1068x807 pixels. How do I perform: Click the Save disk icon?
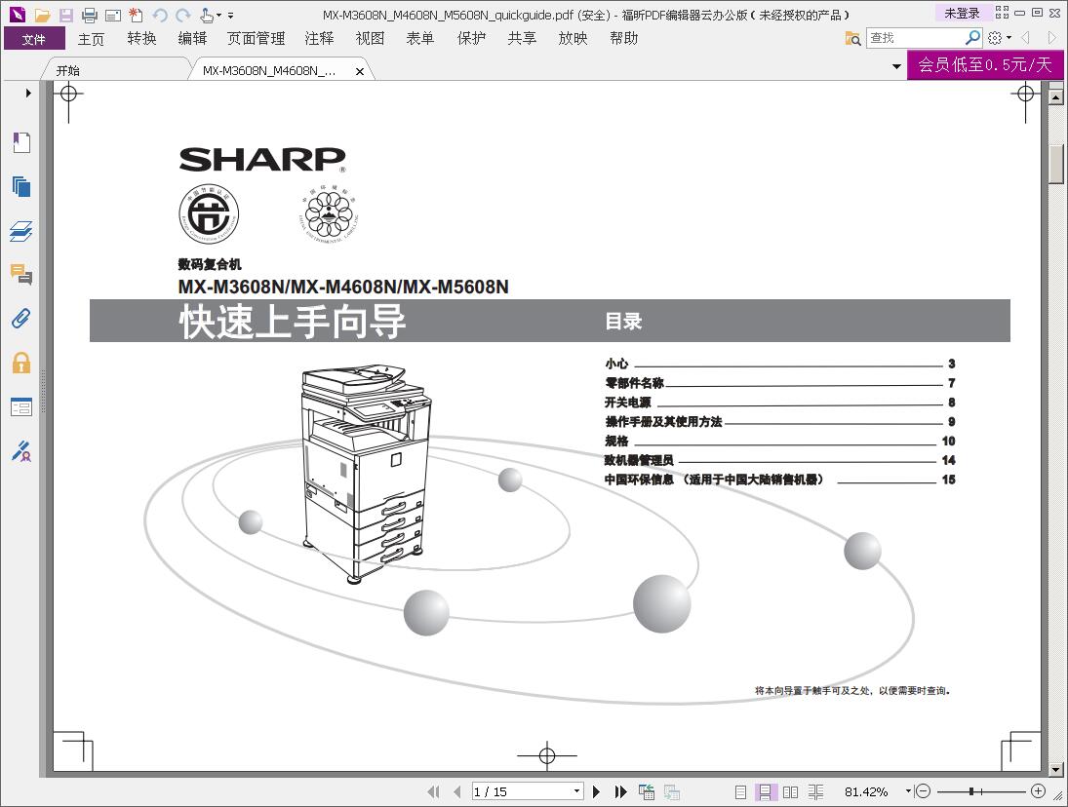[x=66, y=15]
